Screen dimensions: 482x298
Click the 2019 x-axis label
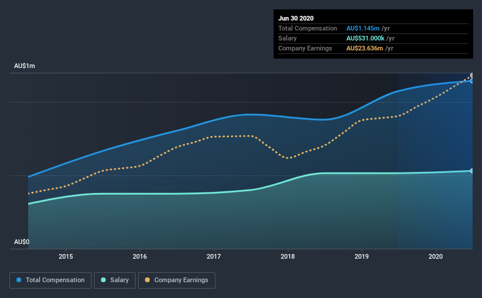click(362, 256)
